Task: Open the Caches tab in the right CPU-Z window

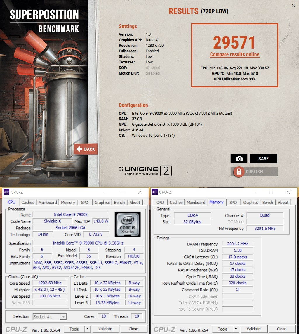Action: [x=176, y=203]
